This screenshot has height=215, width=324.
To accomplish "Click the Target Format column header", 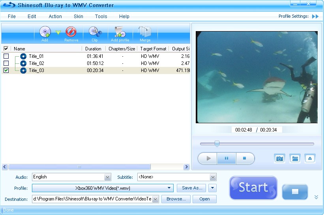I will pyautogui.click(x=153, y=49).
